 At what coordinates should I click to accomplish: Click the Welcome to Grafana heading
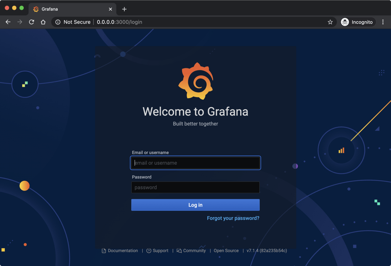(x=195, y=112)
